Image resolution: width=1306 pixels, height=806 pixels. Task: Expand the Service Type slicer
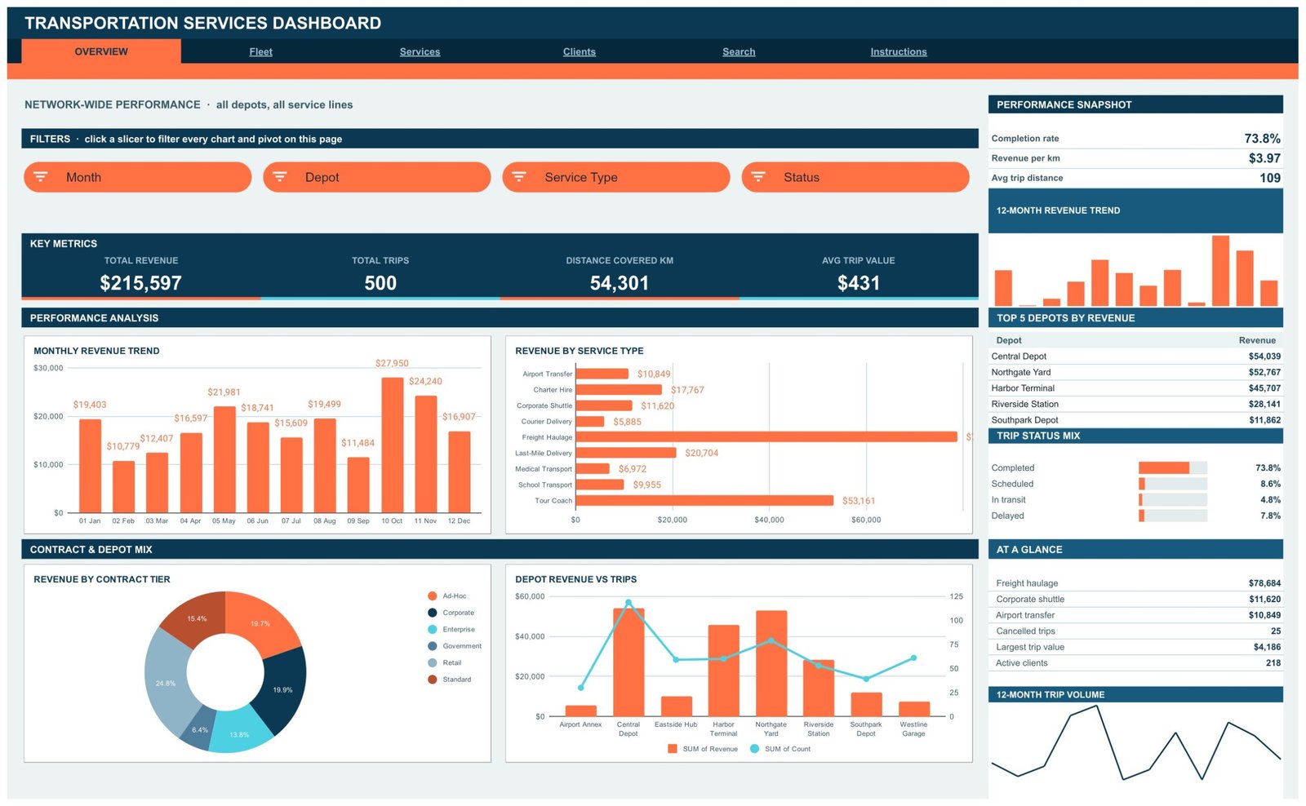[615, 177]
